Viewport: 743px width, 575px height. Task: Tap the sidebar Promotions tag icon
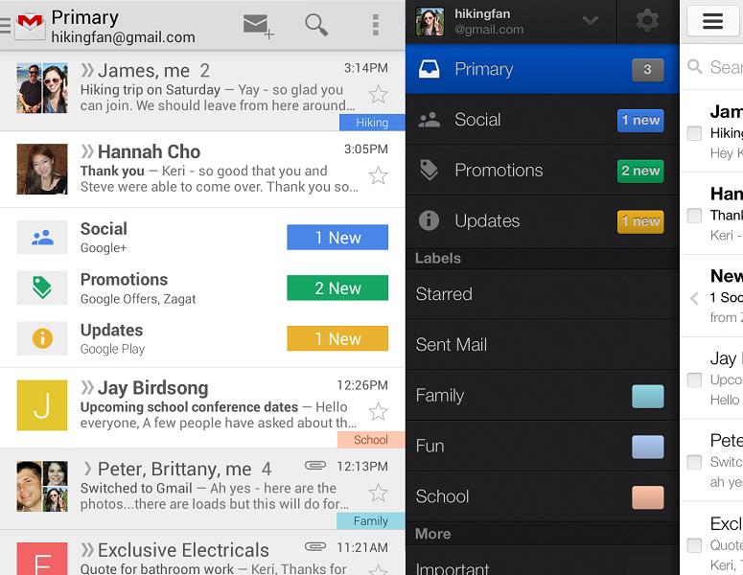point(429,170)
